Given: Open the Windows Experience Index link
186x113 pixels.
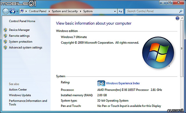Looking at the screenshot, I should click(x=123, y=83).
